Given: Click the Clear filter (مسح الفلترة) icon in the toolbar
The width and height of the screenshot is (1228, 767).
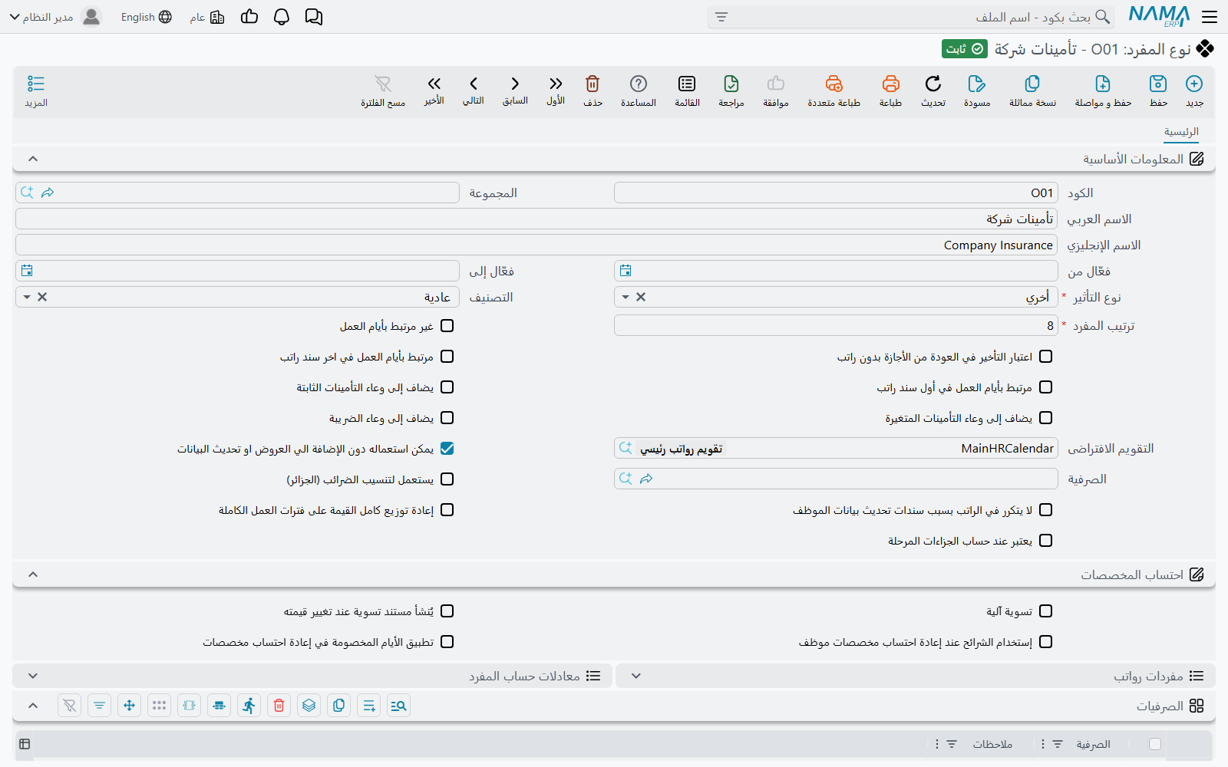Looking at the screenshot, I should (x=383, y=84).
